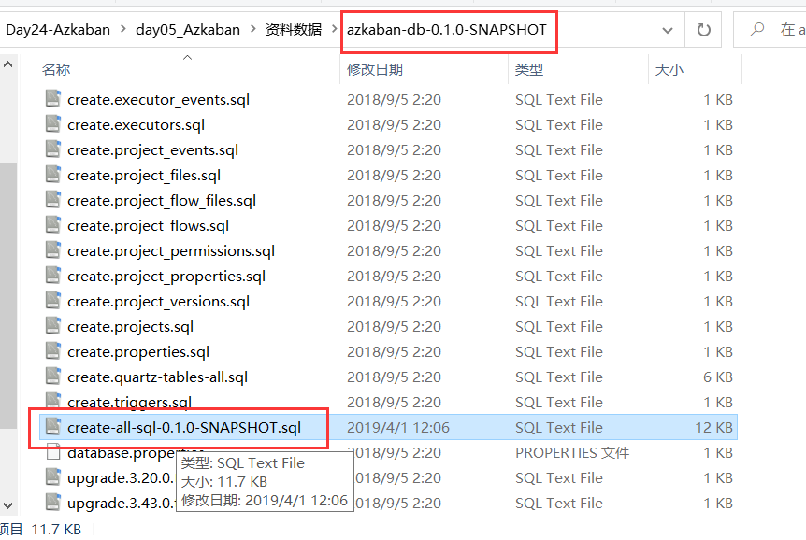Click the create-all-sql-0.1.0-SNAPSHOT.sql file icon
806x540 pixels.
coord(53,426)
